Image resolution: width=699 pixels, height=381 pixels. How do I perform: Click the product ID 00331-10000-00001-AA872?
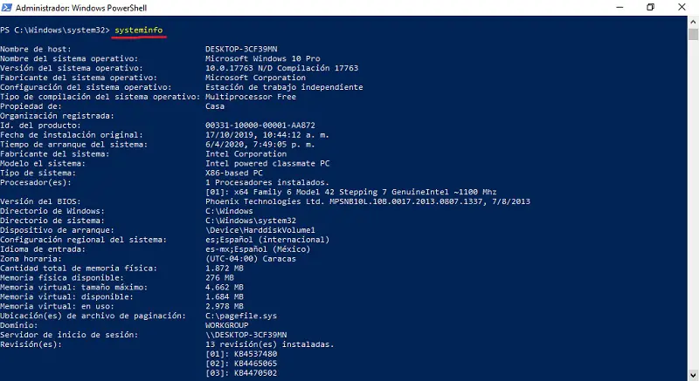click(260, 125)
